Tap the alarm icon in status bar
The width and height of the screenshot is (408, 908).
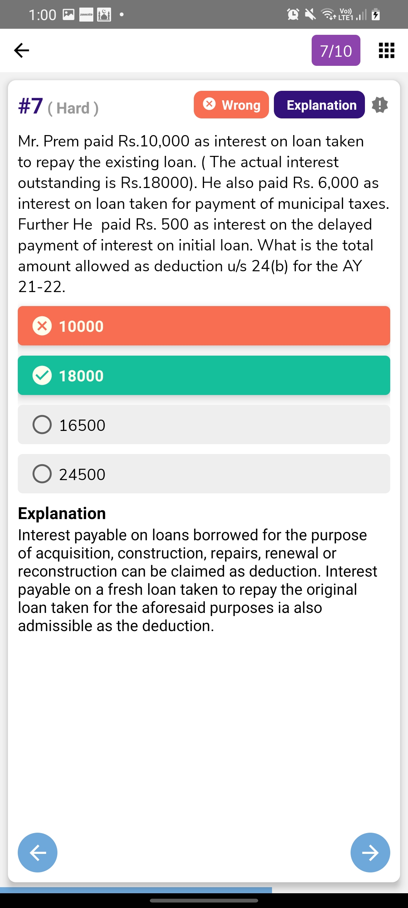point(293,14)
